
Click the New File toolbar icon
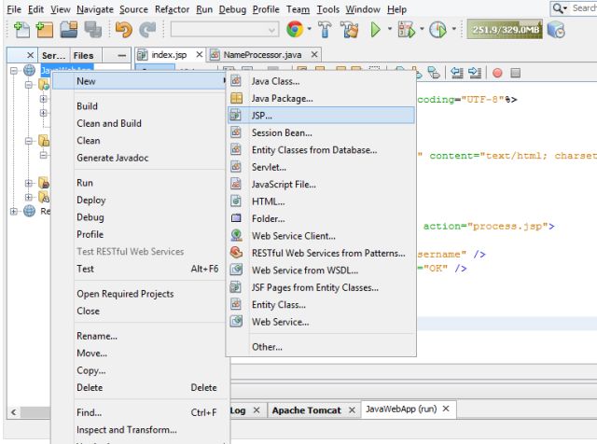pos(21,30)
